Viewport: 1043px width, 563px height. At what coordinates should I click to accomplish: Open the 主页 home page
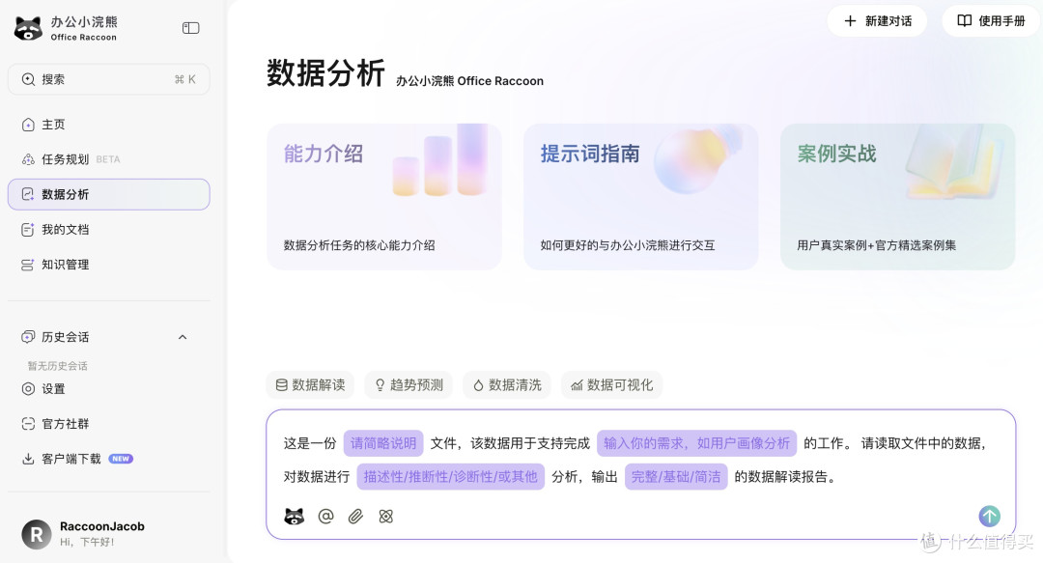tap(109, 125)
